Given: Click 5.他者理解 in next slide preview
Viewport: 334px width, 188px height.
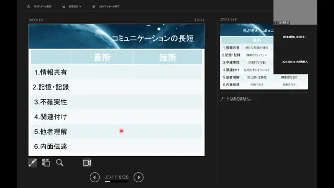Looking at the screenshot, I should (x=231, y=77).
